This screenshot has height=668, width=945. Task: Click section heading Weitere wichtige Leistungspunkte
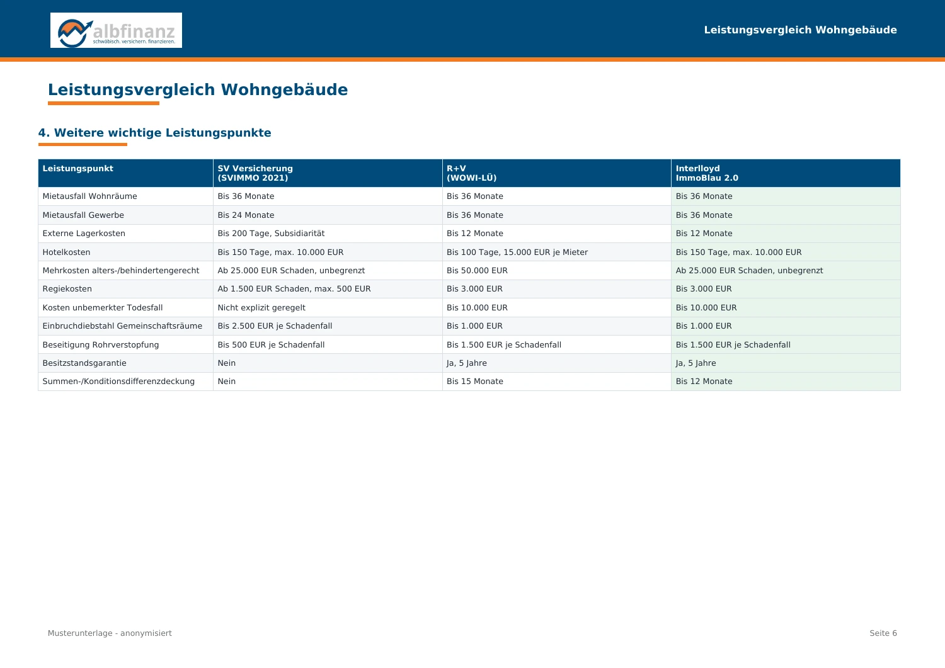coord(155,133)
